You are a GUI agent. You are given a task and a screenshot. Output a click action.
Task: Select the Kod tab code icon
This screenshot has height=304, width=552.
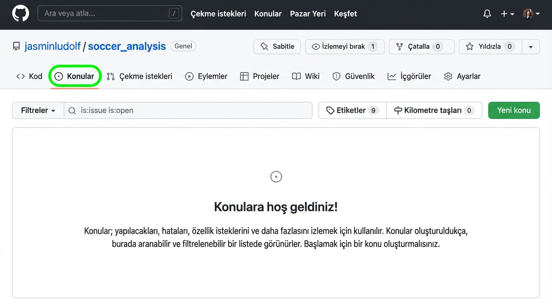click(x=21, y=76)
